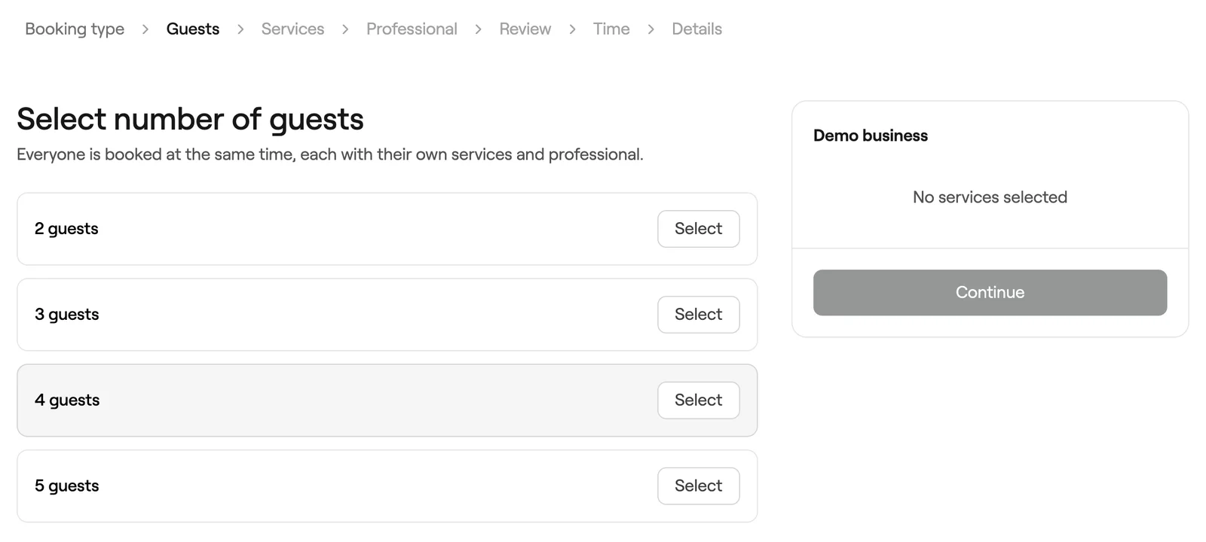
Task: Go back to Booking type step
Action: coord(75,29)
